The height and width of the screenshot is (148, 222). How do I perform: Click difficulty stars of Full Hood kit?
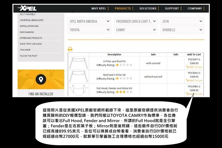[x=124, y=92]
